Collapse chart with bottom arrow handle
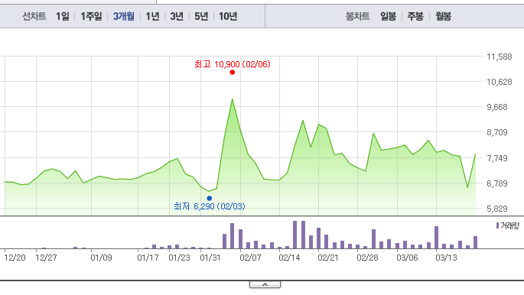The height and width of the screenshot is (295, 524). coord(265,284)
